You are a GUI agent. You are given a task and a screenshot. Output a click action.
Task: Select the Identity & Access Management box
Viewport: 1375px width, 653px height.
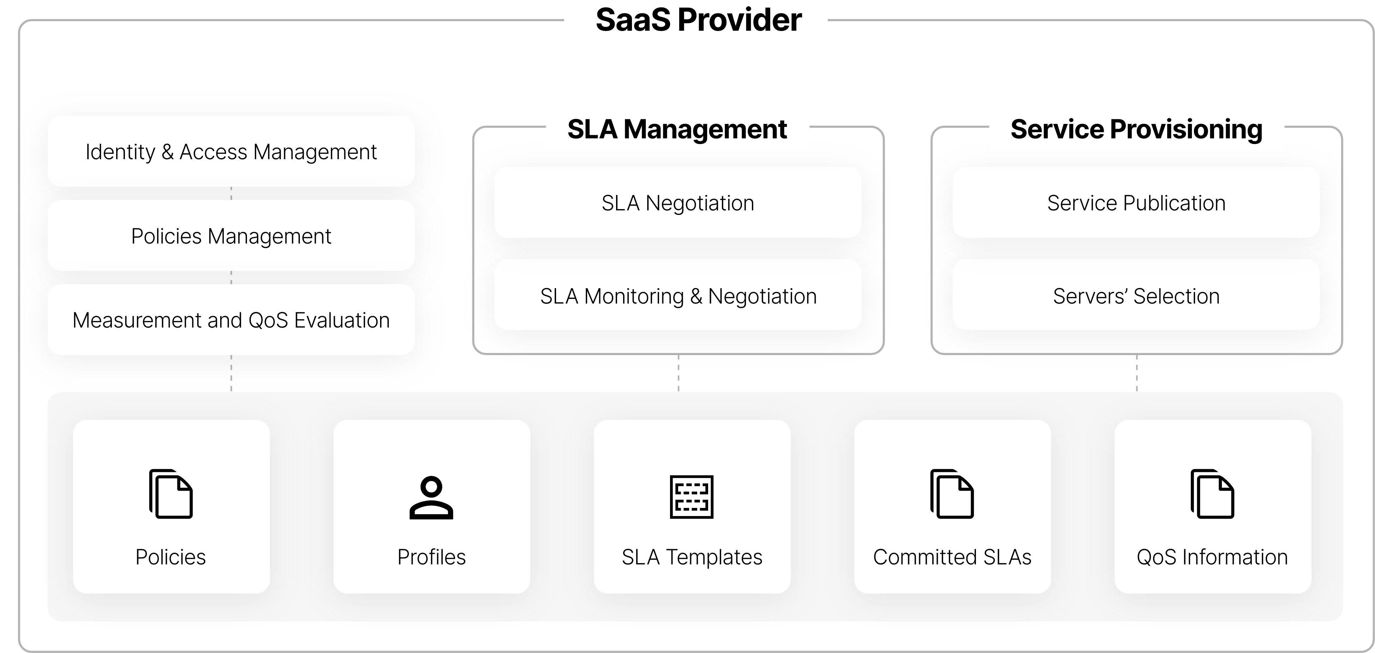click(x=231, y=152)
